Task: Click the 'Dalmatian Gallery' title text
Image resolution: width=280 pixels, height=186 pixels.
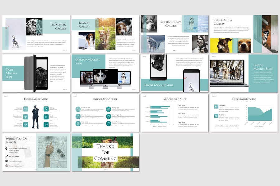Action: (x=58, y=27)
